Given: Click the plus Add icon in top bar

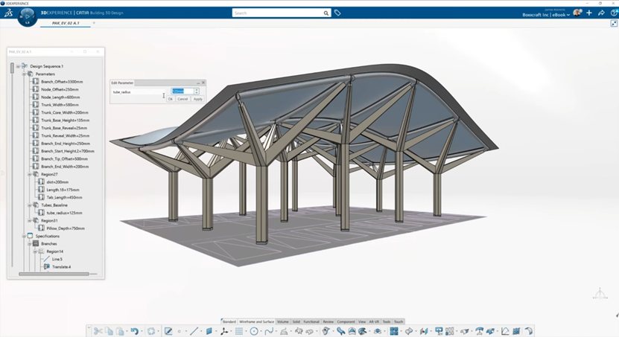Looking at the screenshot, I should (590, 13).
